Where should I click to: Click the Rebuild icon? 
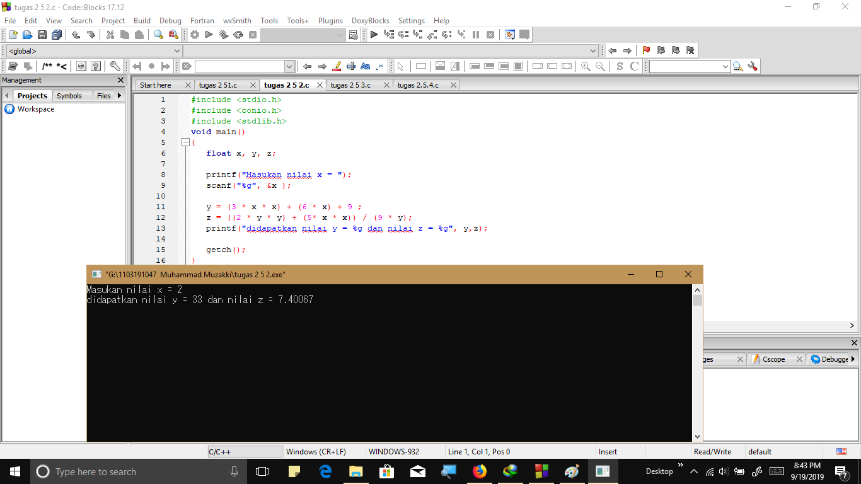click(x=238, y=35)
